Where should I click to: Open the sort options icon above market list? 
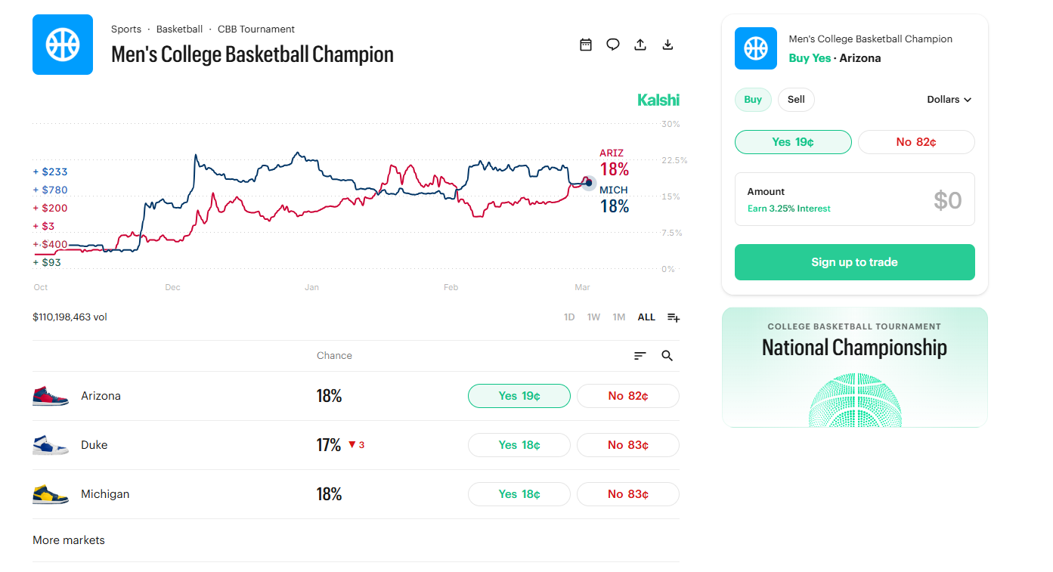(x=640, y=355)
